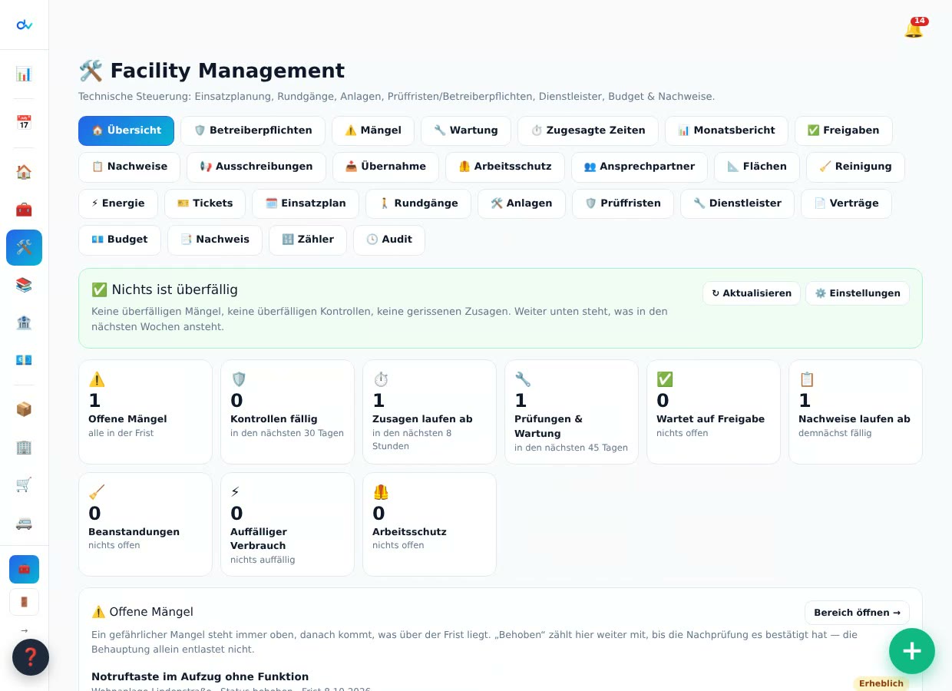
Task: Open the Budget tab
Action: 120,240
